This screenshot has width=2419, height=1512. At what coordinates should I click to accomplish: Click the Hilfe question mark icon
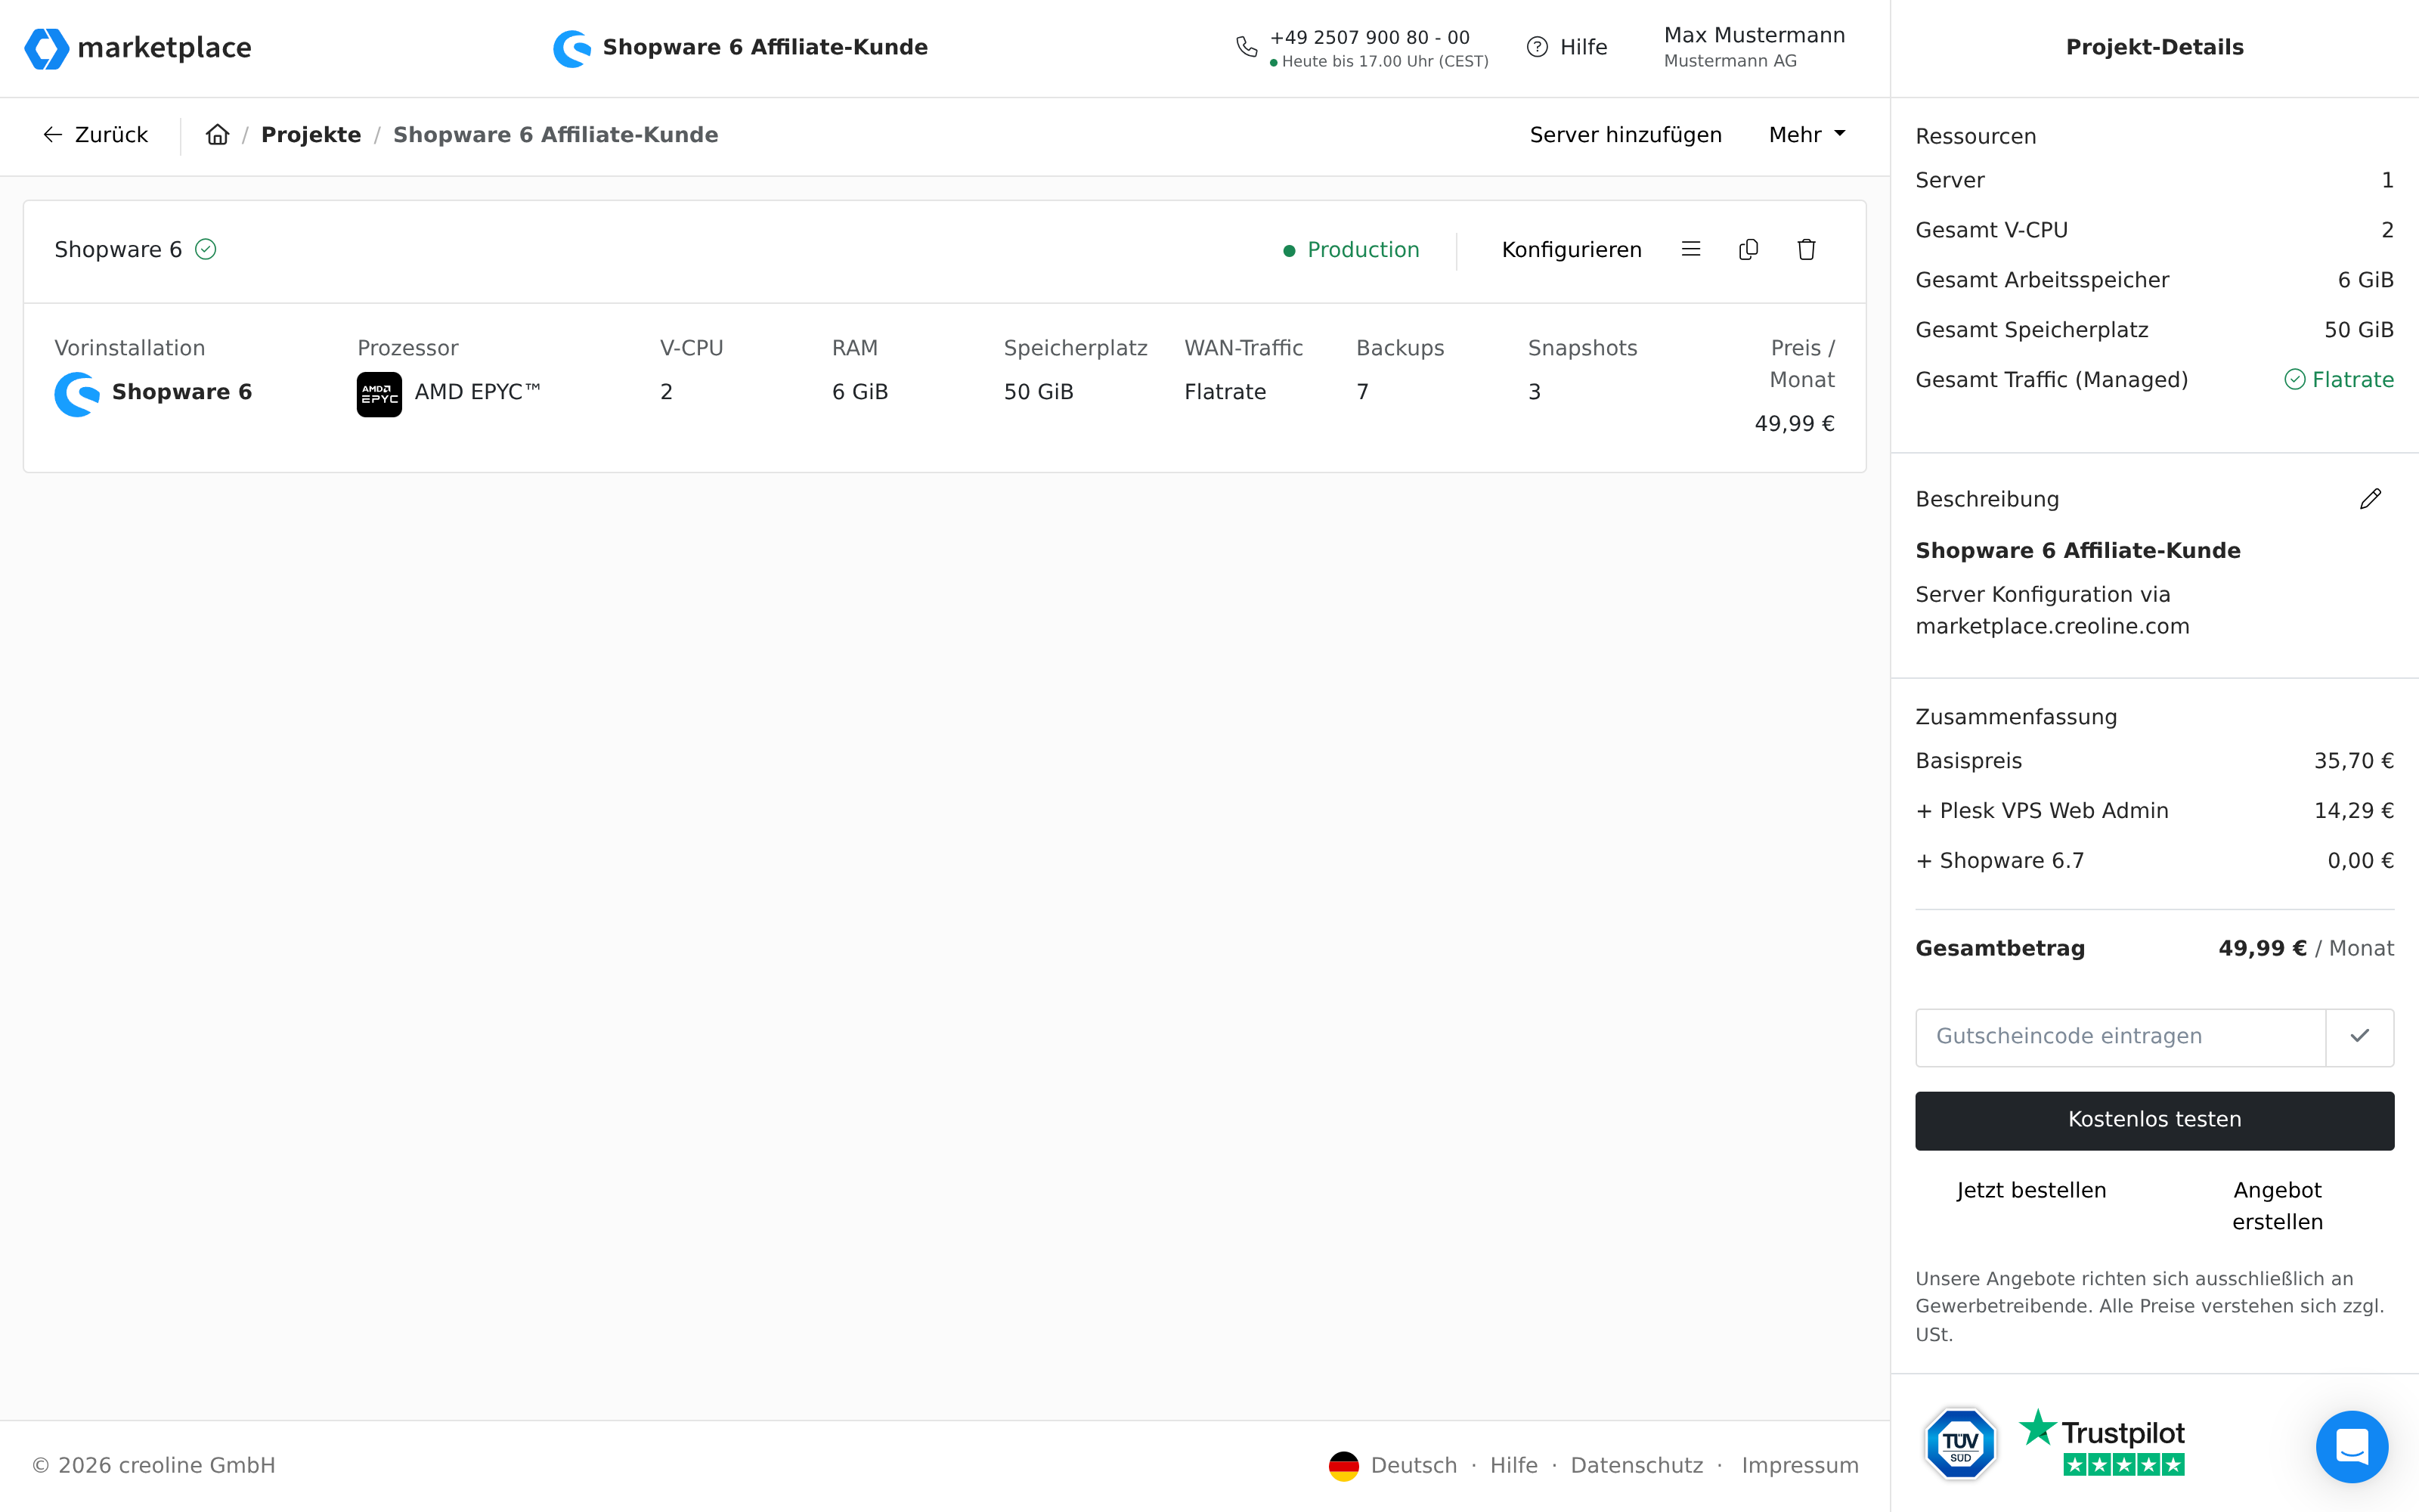(x=1538, y=47)
